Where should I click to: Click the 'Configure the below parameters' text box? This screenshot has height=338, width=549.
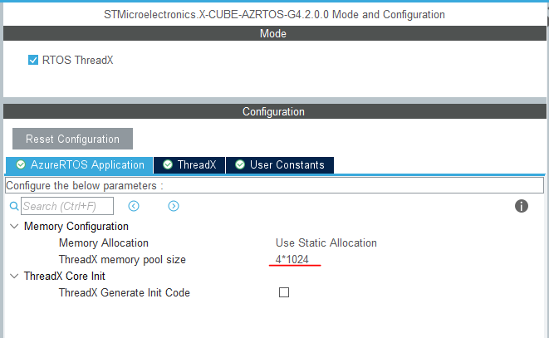click(274, 185)
